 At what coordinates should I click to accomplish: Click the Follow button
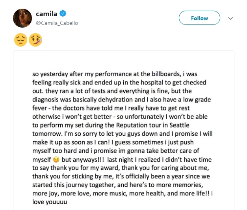(199, 18)
